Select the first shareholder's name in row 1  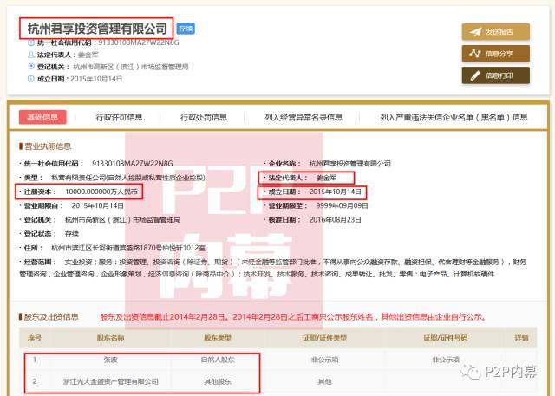point(110,360)
